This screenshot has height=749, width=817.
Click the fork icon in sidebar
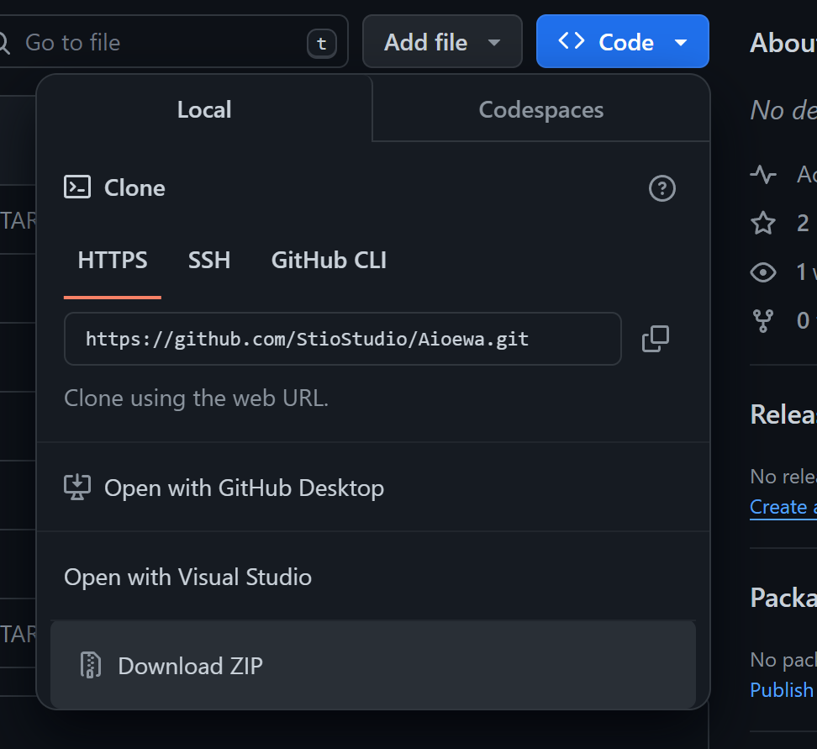[x=763, y=320]
